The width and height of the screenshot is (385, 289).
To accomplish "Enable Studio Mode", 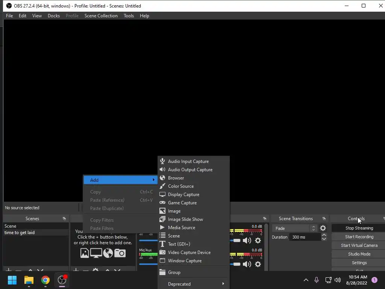I will 359,254.
